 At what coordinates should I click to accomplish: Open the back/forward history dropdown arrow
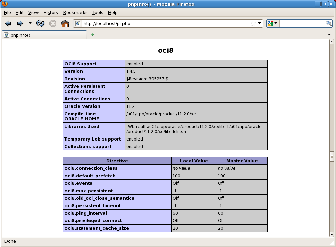point(30,23)
